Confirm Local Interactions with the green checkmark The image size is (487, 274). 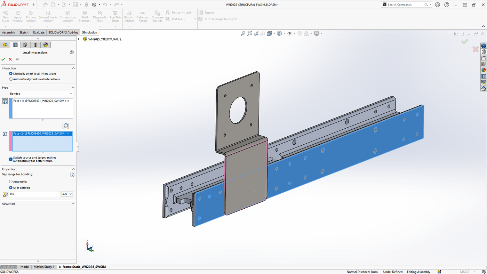(x=3, y=59)
